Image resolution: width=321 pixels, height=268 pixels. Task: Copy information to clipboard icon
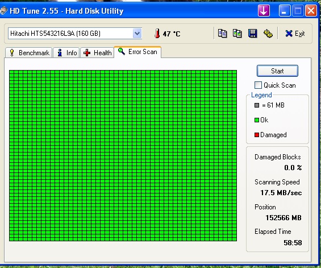point(222,34)
